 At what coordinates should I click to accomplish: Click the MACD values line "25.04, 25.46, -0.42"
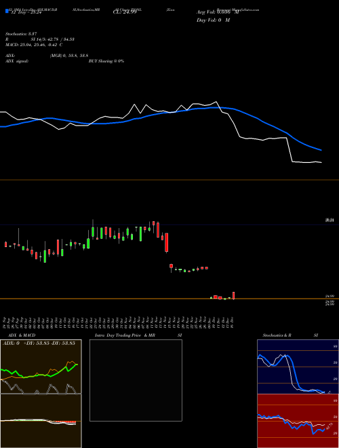40,45
